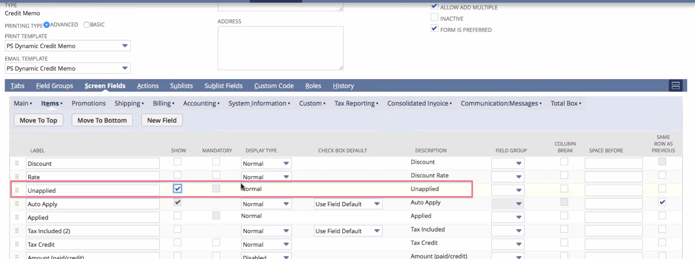Click the list layout icon beside the tab bar
Image resolution: width=695 pixels, height=259 pixels.
click(675, 85)
